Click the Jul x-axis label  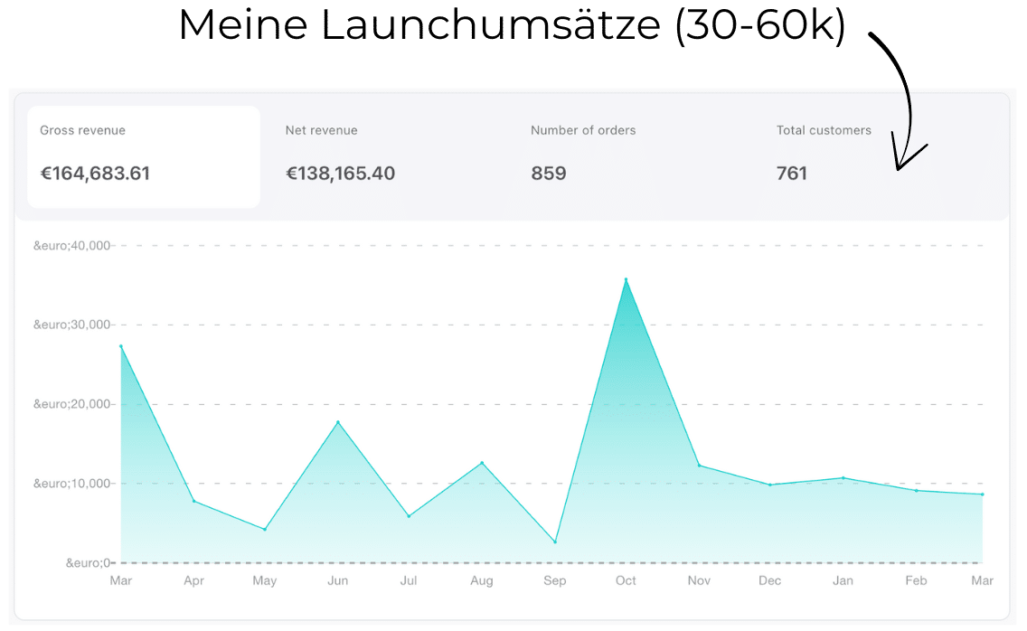(409, 580)
